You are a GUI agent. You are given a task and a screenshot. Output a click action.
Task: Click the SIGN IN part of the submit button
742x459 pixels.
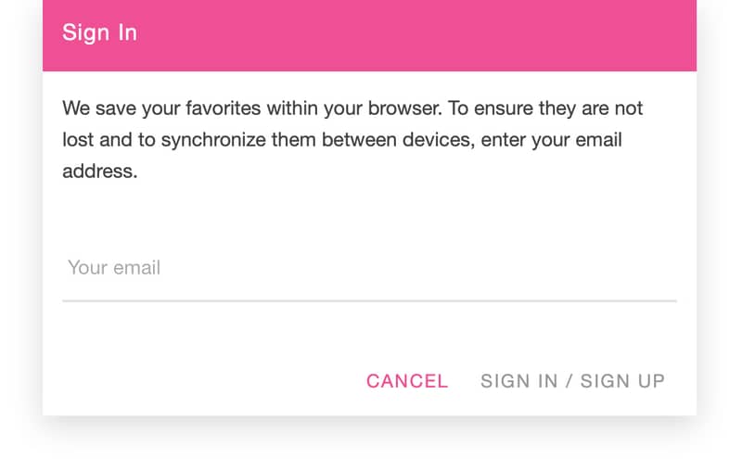(519, 381)
